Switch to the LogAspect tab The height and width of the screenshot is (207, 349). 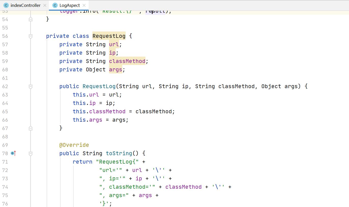tap(70, 5)
